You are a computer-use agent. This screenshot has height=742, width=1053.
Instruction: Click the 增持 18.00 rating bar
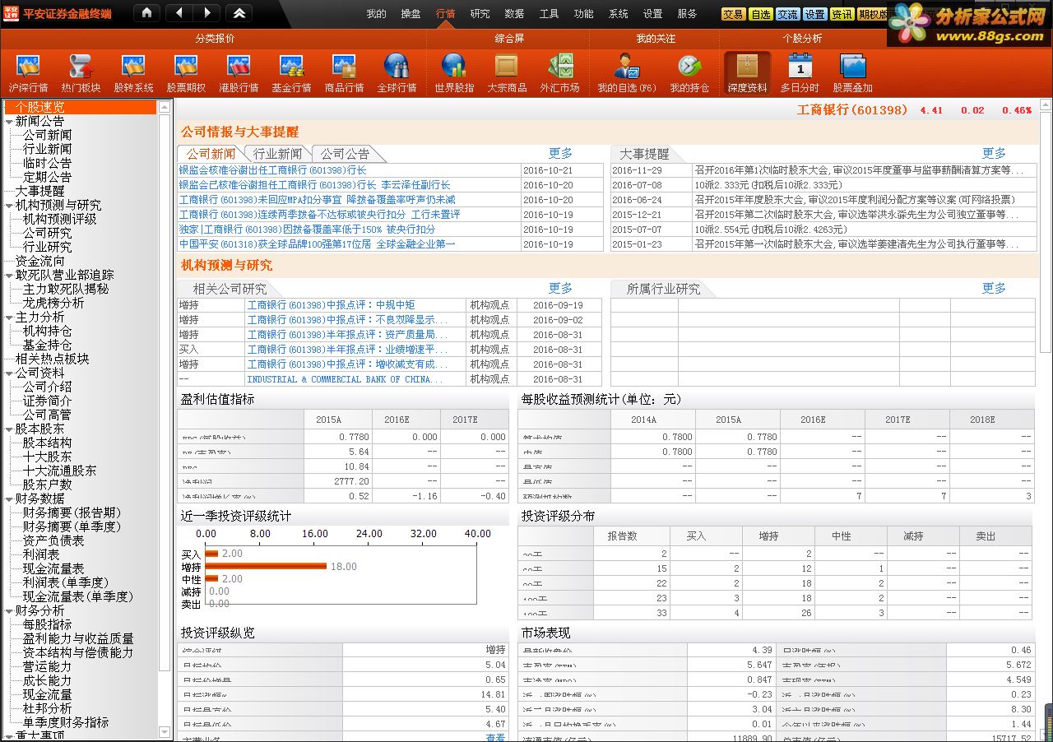(266, 566)
